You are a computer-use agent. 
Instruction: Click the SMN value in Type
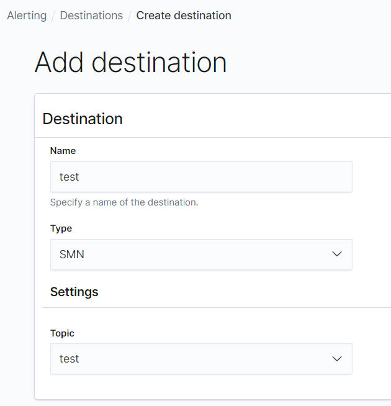(x=72, y=255)
